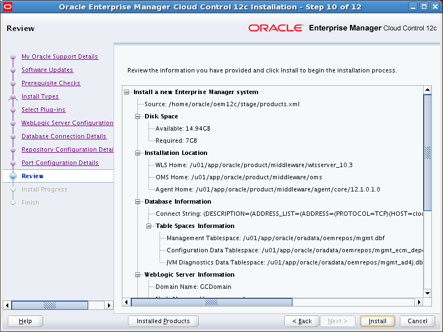Click the Help button
The height and width of the screenshot is (332, 443).
[25, 321]
